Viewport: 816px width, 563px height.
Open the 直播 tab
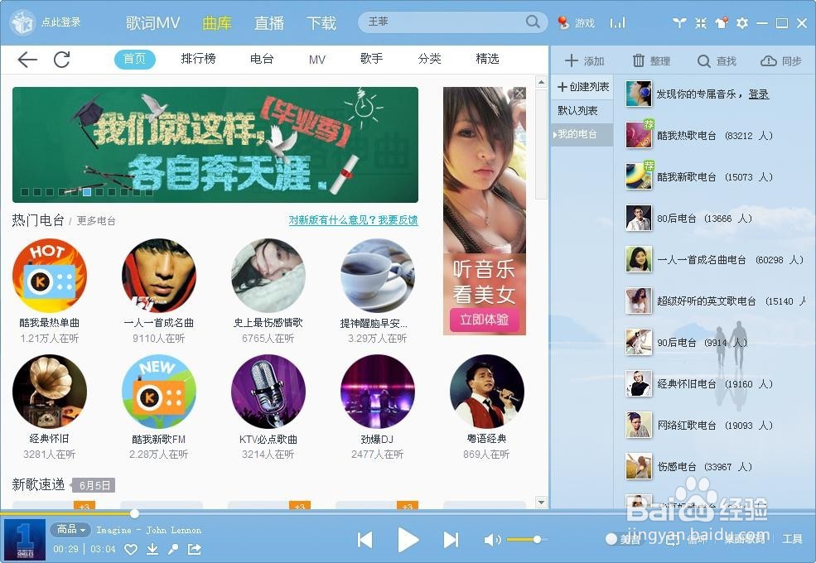(269, 23)
